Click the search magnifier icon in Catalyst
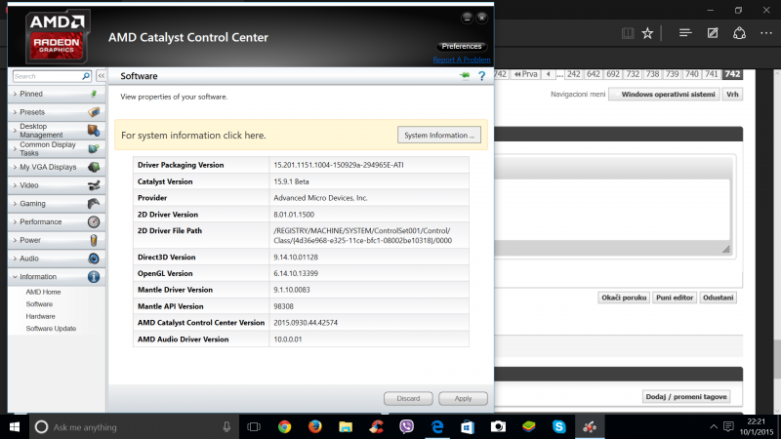 coord(86,76)
